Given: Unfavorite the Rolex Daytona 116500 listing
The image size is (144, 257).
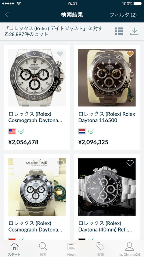Looking at the screenshot, I should pos(130,54).
